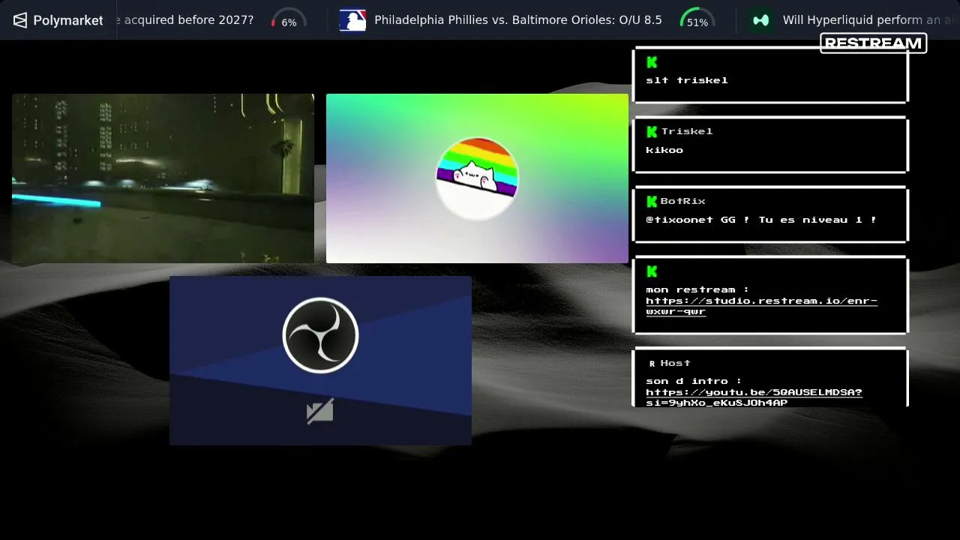The height and width of the screenshot is (540, 960).
Task: Click the "Polymarket" brand name
Action: (68, 20)
